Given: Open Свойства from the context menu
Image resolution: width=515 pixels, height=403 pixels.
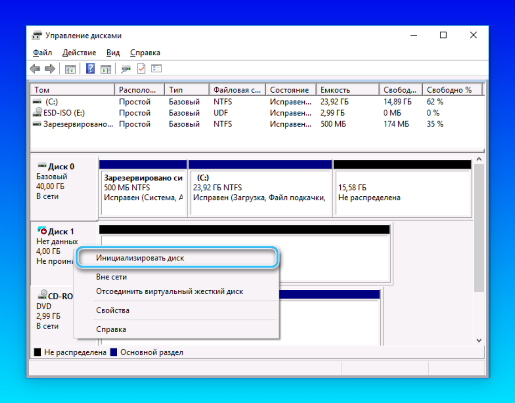Looking at the screenshot, I should click(x=112, y=310).
